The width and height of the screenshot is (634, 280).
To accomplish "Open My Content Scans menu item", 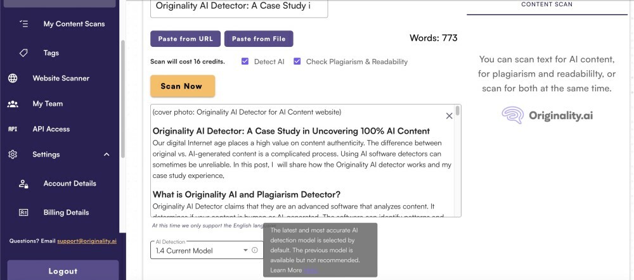I will coord(74,24).
